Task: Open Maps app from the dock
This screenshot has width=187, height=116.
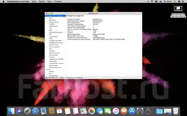Action: coord(84,111)
